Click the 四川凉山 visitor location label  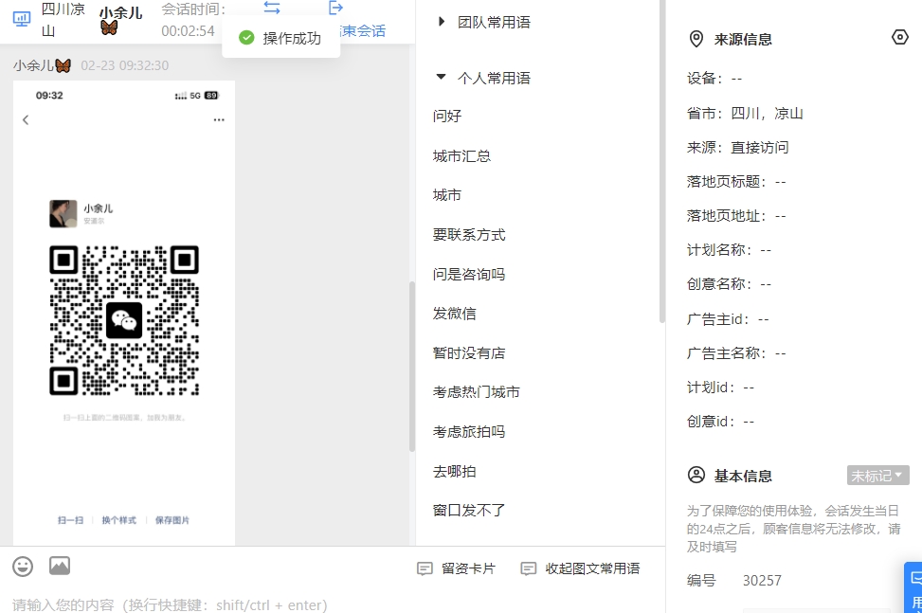[63, 19]
